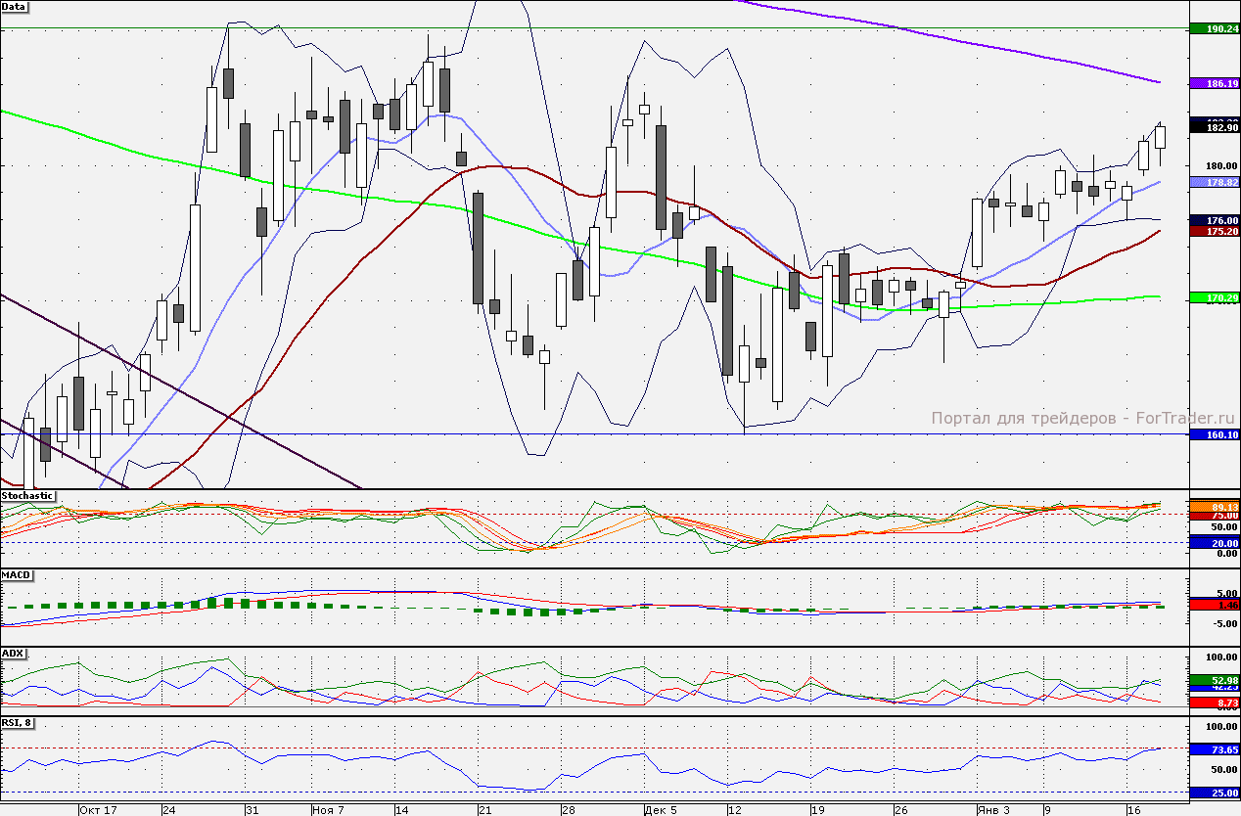Click the blue 73.65 RSI value tag
This screenshot has height=816, width=1241.
click(x=1214, y=749)
